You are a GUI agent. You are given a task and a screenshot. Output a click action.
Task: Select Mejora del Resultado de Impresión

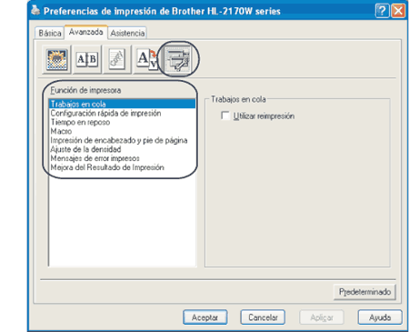pos(122,167)
